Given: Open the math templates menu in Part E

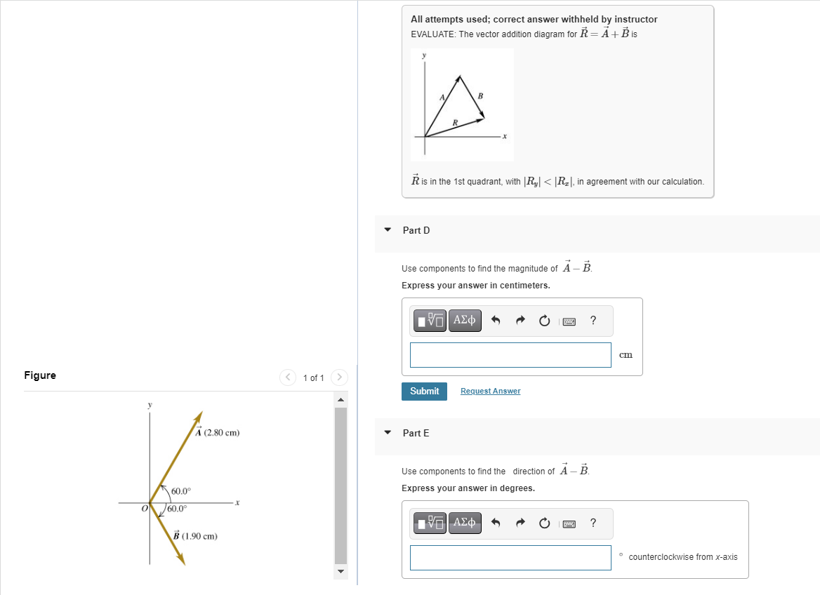Looking at the screenshot, I should 429,523.
